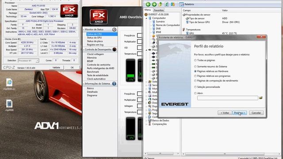Select Páginas de comparação de rendimento option
Viewport: 283px width, 159px height.
195,80
